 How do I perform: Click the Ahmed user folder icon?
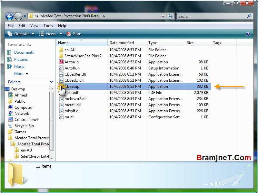tap(10, 95)
